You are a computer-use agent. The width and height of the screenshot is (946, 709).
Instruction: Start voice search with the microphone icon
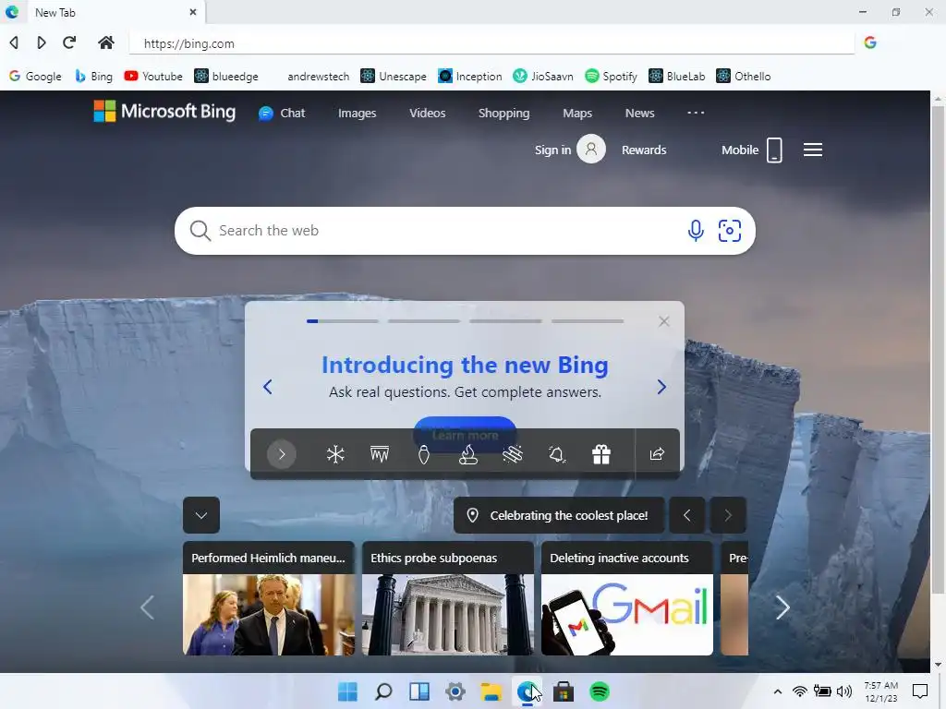coord(696,230)
